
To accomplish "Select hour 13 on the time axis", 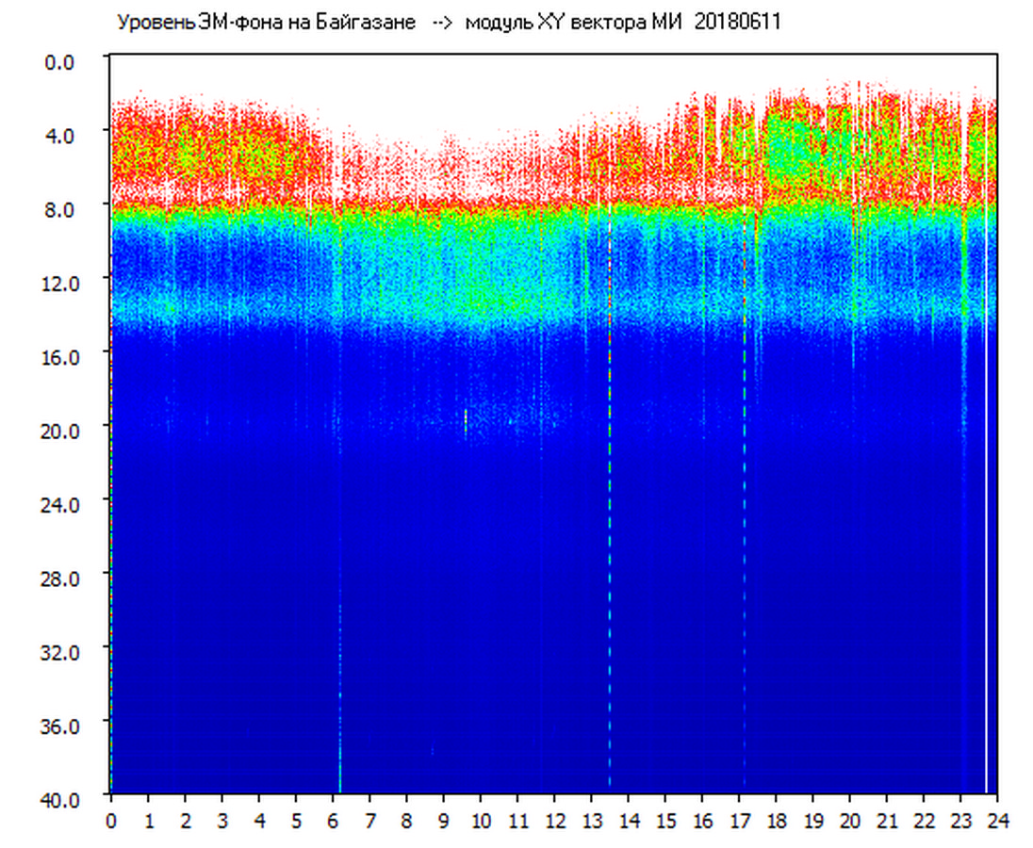I will 591,821.
